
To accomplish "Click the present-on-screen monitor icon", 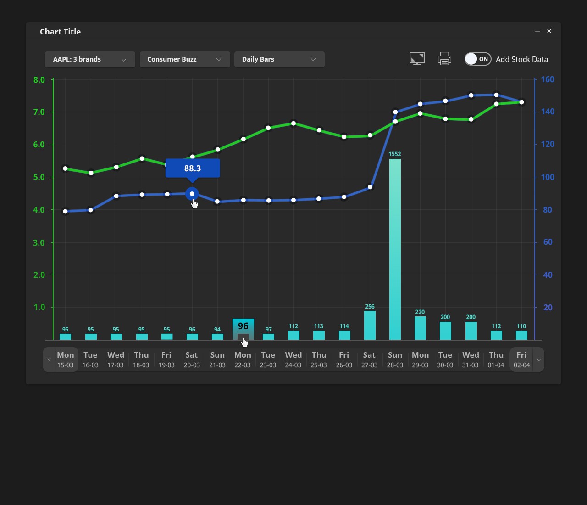I will click(417, 59).
